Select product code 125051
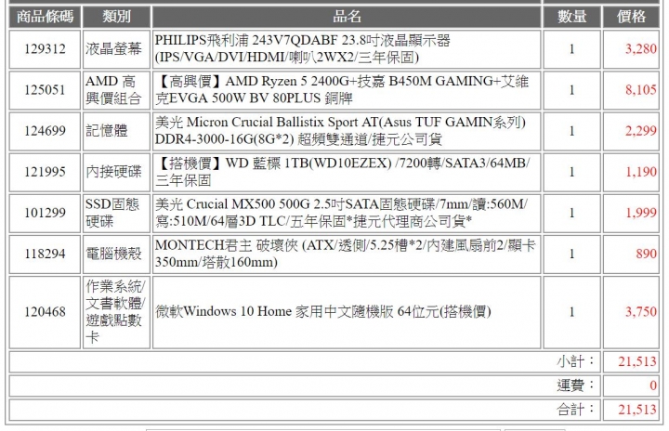The height and width of the screenshot is (431, 669). pyautogui.click(x=45, y=90)
